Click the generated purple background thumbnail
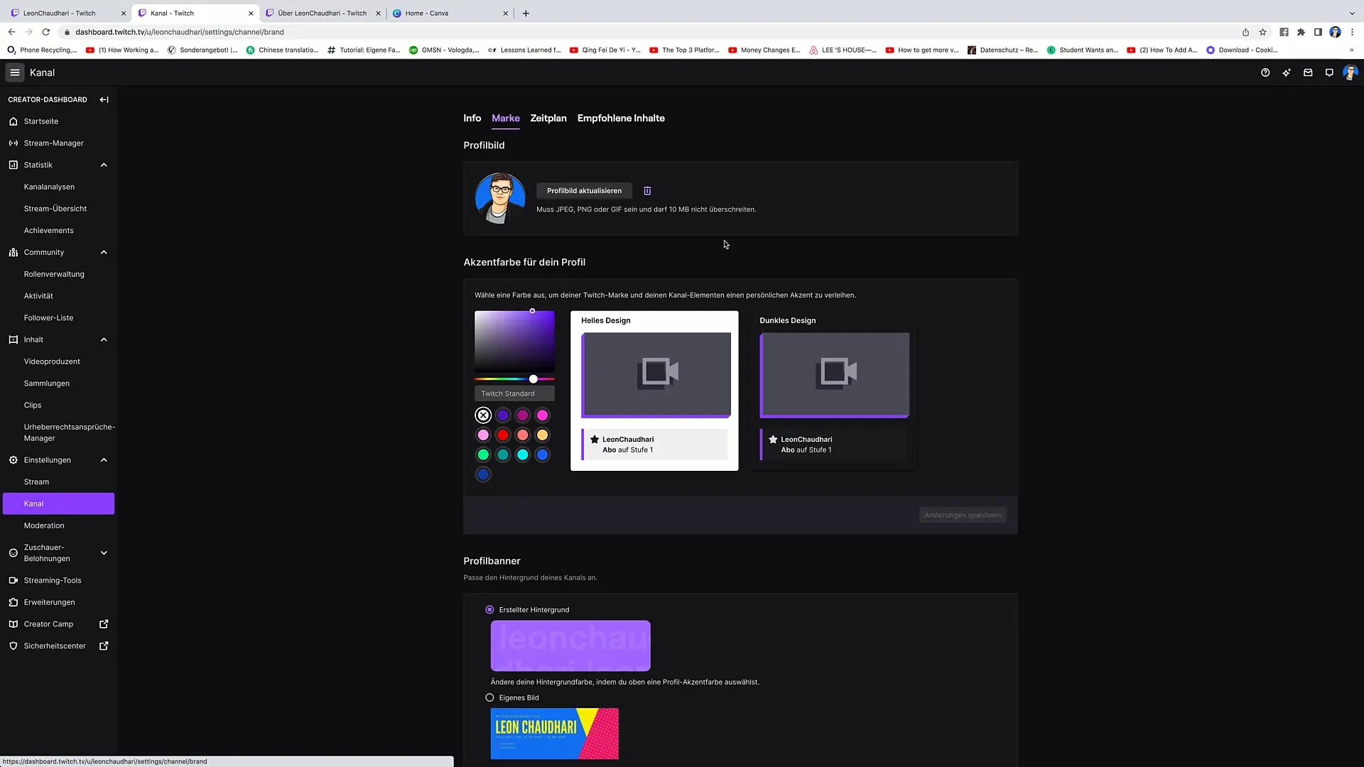Image resolution: width=1364 pixels, height=767 pixels. click(570, 646)
